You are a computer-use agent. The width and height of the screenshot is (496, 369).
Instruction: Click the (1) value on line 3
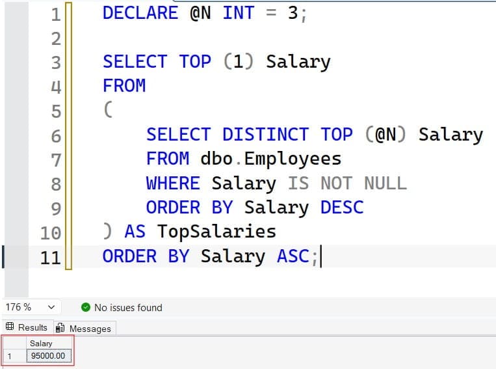pos(239,61)
